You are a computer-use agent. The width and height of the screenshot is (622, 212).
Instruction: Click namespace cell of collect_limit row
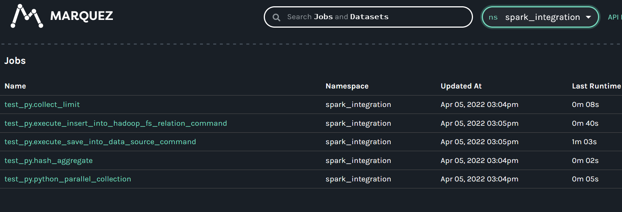pyautogui.click(x=358, y=105)
